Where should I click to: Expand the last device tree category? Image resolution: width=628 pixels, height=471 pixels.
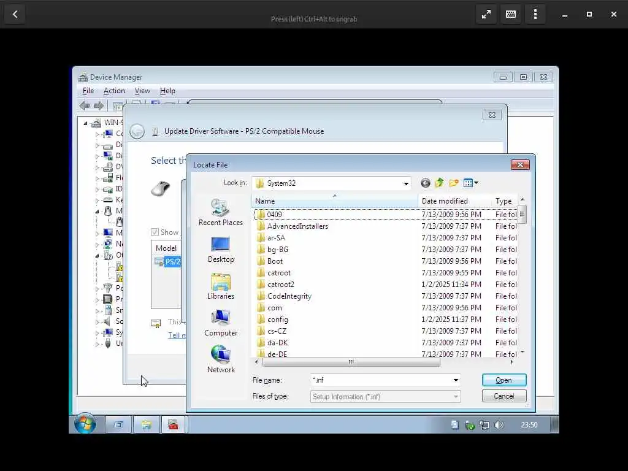[x=97, y=344]
